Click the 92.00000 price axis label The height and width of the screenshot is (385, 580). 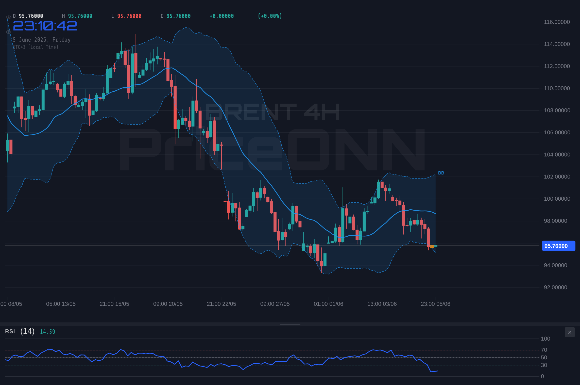pos(555,287)
